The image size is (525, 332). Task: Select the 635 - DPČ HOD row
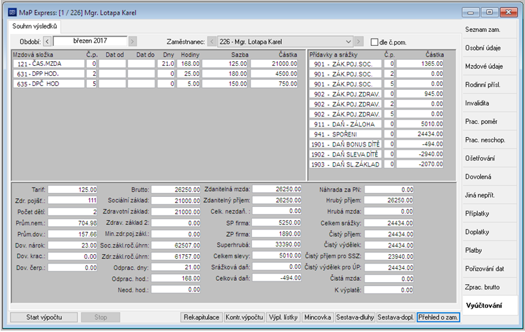pos(155,84)
